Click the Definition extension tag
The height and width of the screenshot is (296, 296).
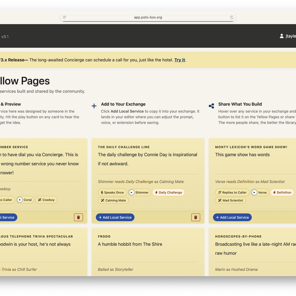(x=282, y=192)
